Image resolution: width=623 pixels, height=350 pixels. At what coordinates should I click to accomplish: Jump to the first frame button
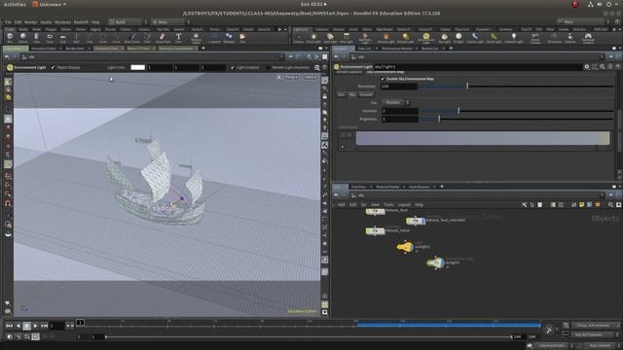coord(9,326)
